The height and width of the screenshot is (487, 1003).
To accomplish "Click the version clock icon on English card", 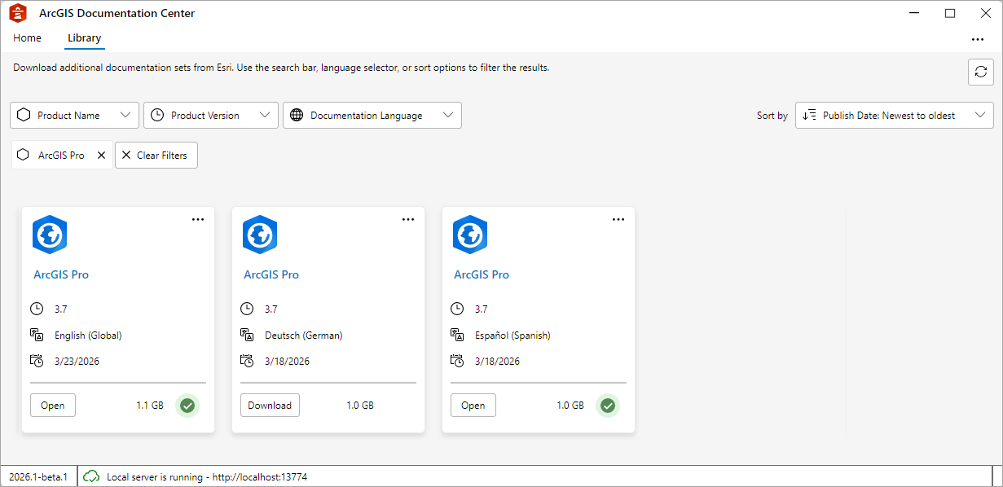I will point(36,309).
